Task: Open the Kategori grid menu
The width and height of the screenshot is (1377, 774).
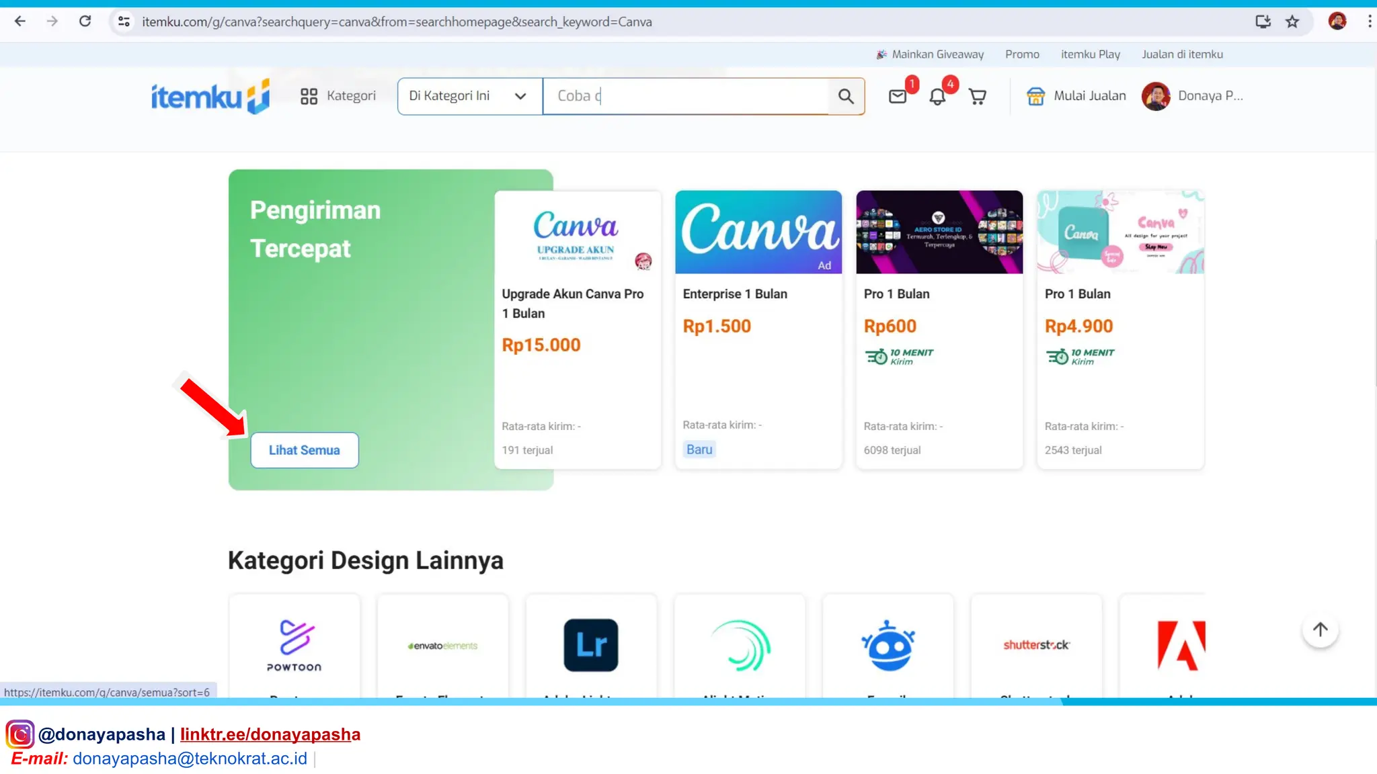Action: (338, 96)
